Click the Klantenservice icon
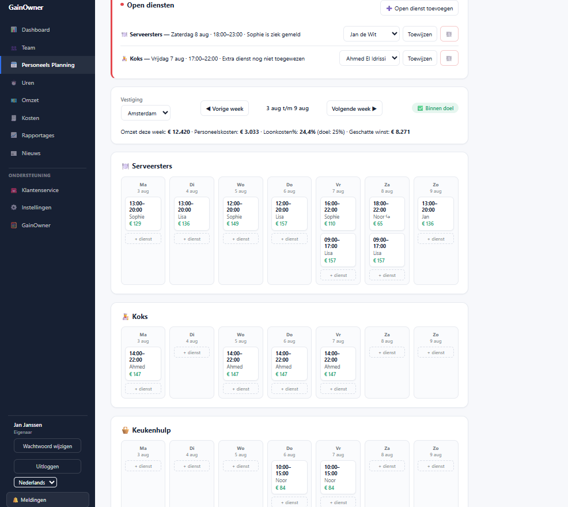Image resolution: width=568 pixels, height=507 pixels. pos(14,190)
